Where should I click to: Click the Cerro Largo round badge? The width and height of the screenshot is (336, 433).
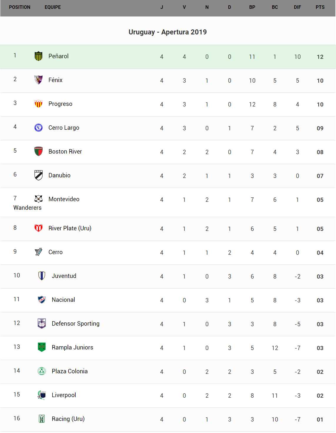39,127
